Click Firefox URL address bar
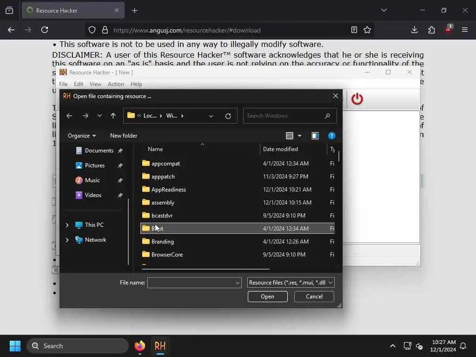 (x=229, y=30)
